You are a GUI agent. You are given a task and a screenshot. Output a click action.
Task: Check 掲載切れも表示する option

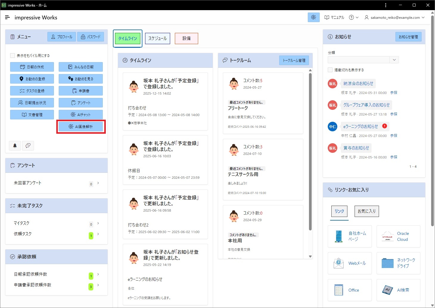click(x=330, y=70)
